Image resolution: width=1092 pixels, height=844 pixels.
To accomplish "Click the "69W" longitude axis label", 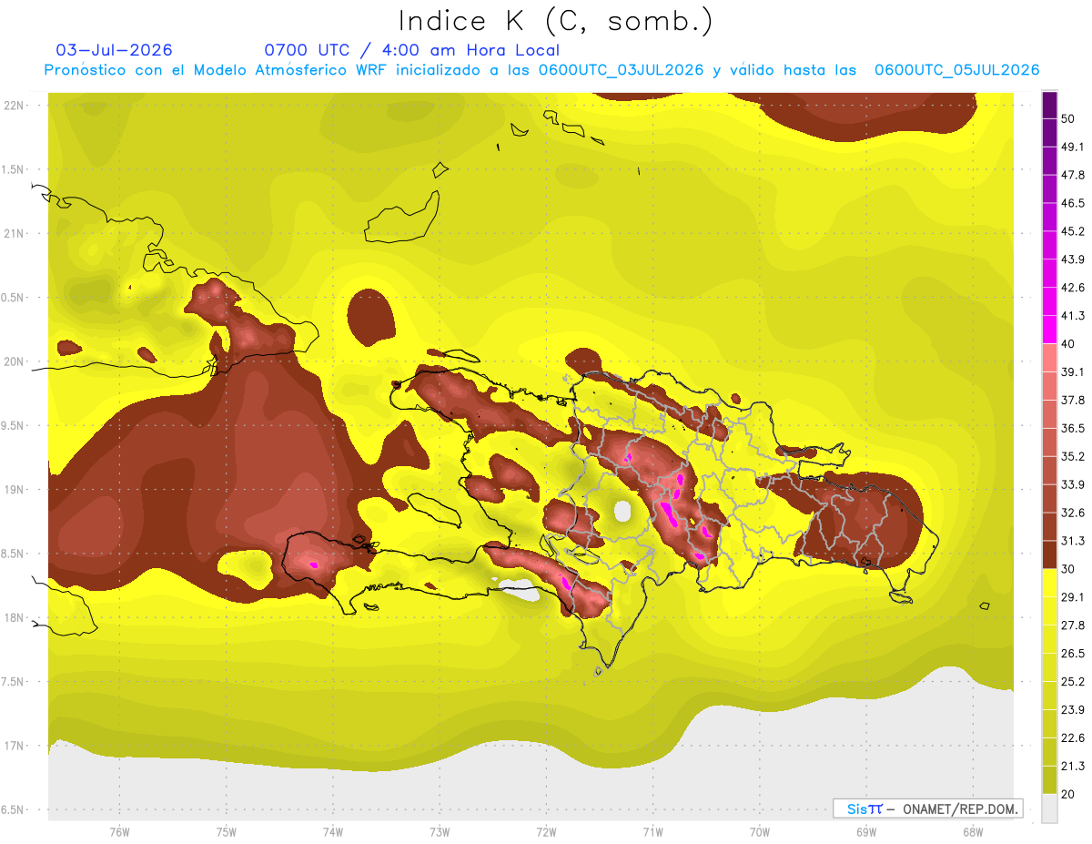I will point(865,831).
